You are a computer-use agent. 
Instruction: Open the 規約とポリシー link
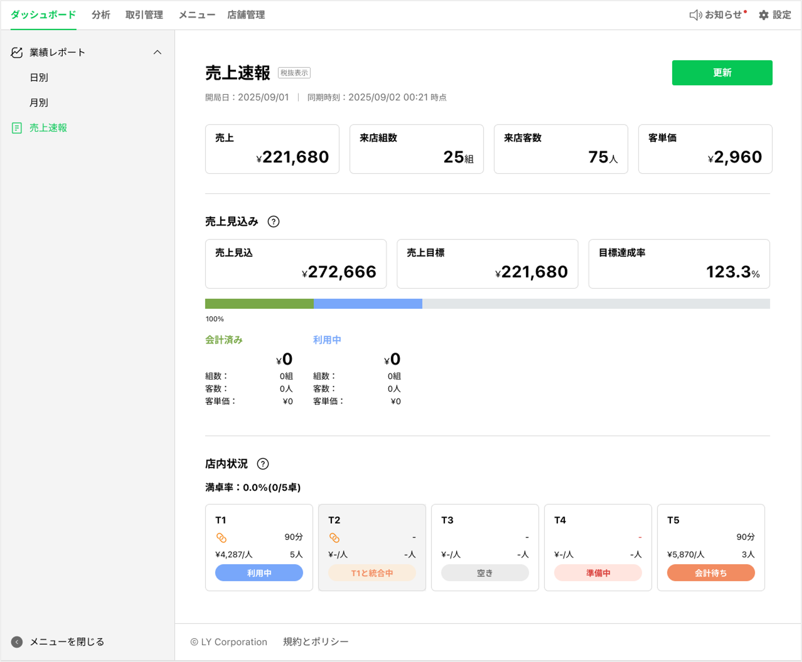[315, 642]
